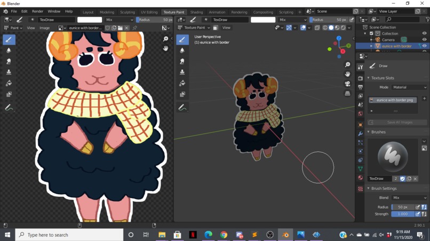The width and height of the screenshot is (430, 241).
Task: Select the Draw brush tool in image editor
Action: (x=9, y=40)
